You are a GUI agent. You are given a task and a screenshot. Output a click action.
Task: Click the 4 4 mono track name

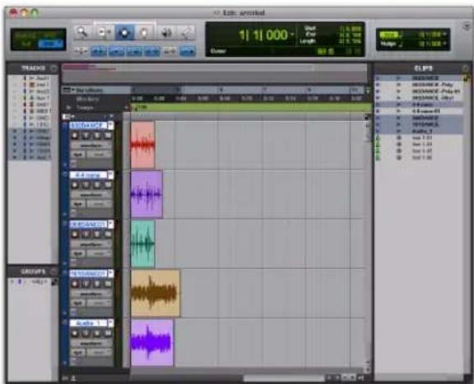[x=88, y=175]
